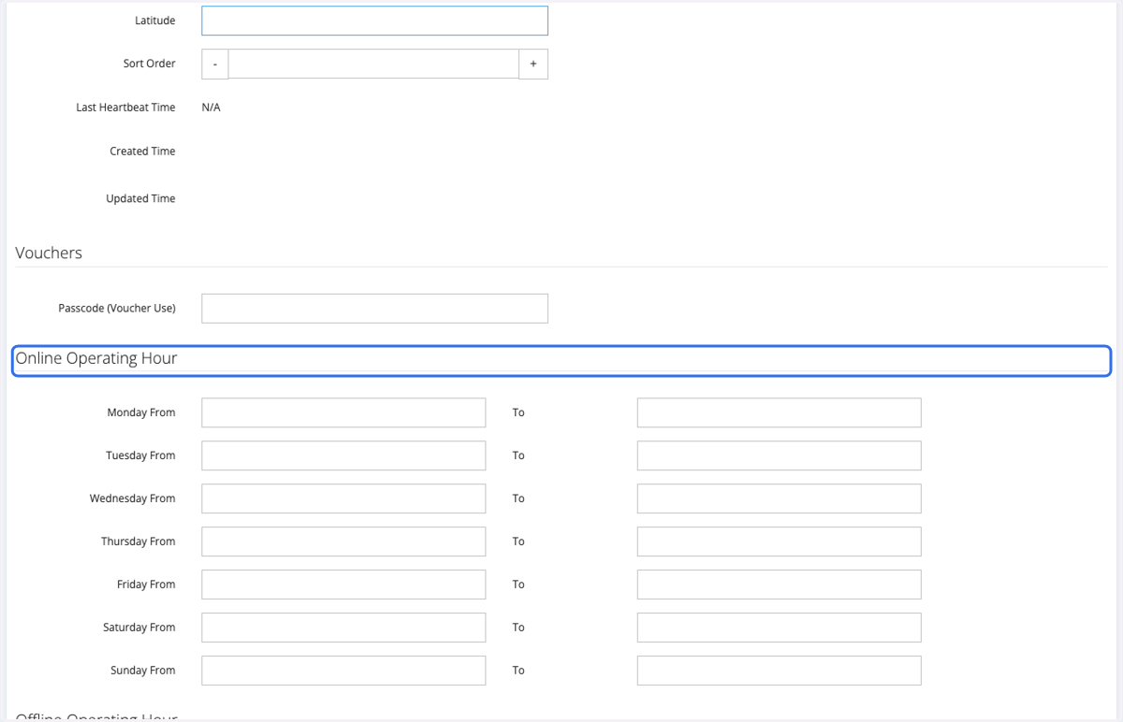Decrease Sort Order with minus button

coord(215,64)
